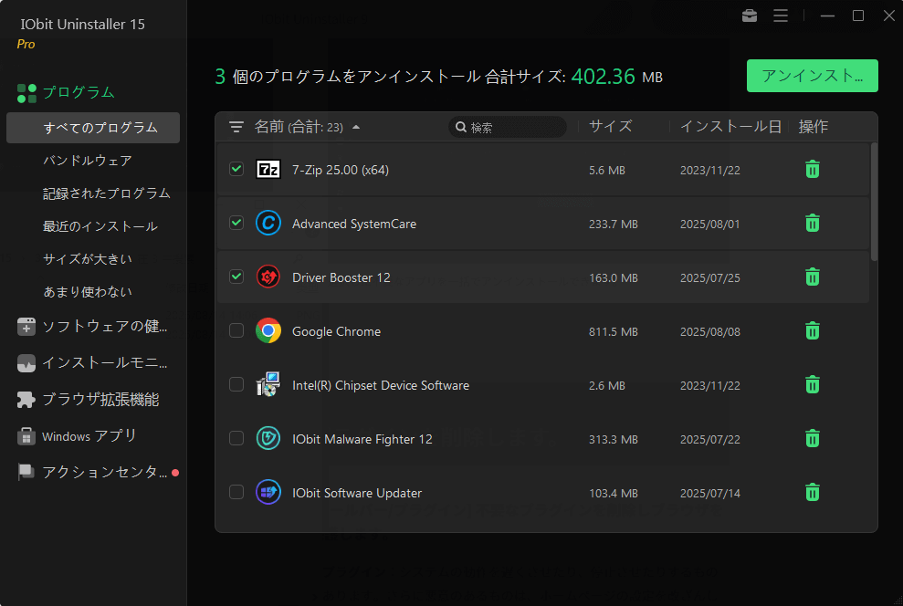Click install date 2025/08/01

coord(710,225)
